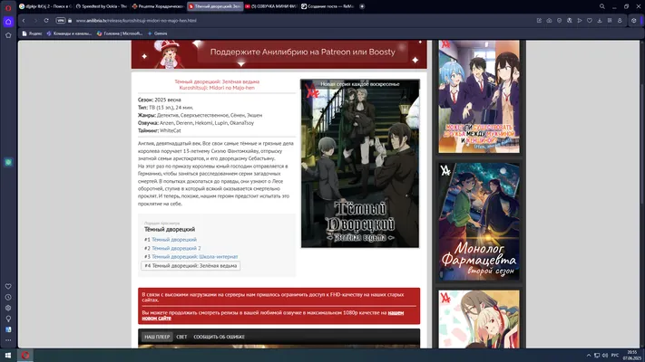Open link Тёмный дворецкий: Школа-интернат
Image resolution: width=645 pixels, height=362 pixels.
coord(194,256)
